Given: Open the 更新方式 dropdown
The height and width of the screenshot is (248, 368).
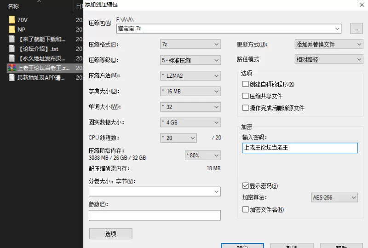Looking at the screenshot, I should point(329,44).
